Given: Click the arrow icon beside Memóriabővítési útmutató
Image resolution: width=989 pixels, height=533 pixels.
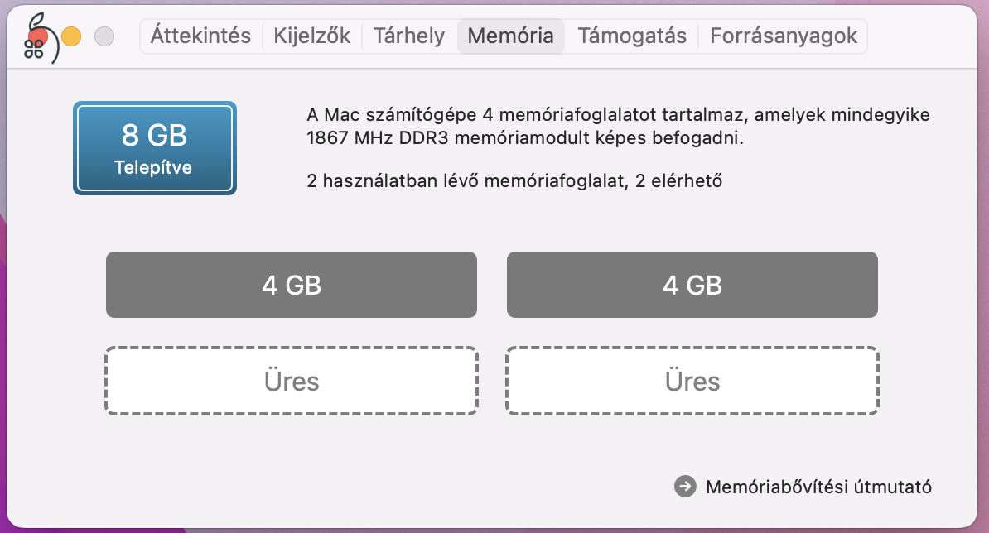Looking at the screenshot, I should (x=684, y=486).
